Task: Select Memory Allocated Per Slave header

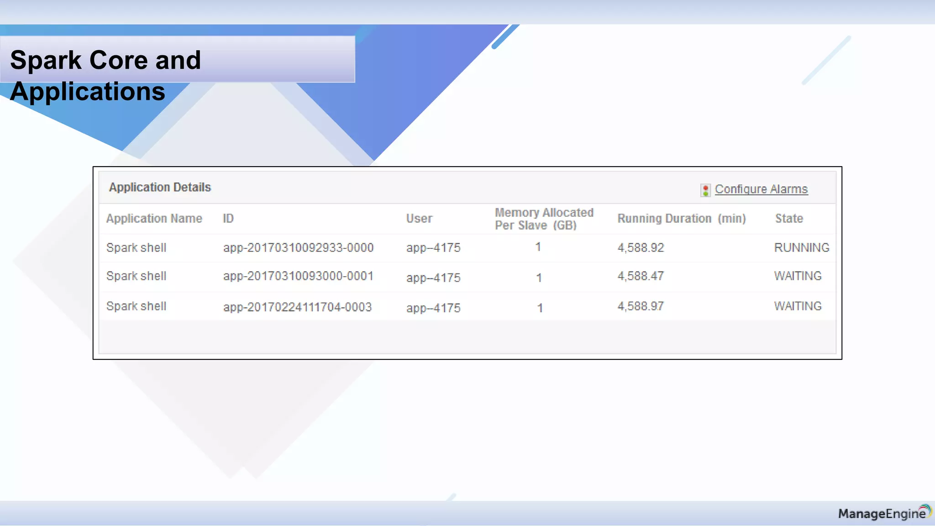Action: pyautogui.click(x=544, y=219)
